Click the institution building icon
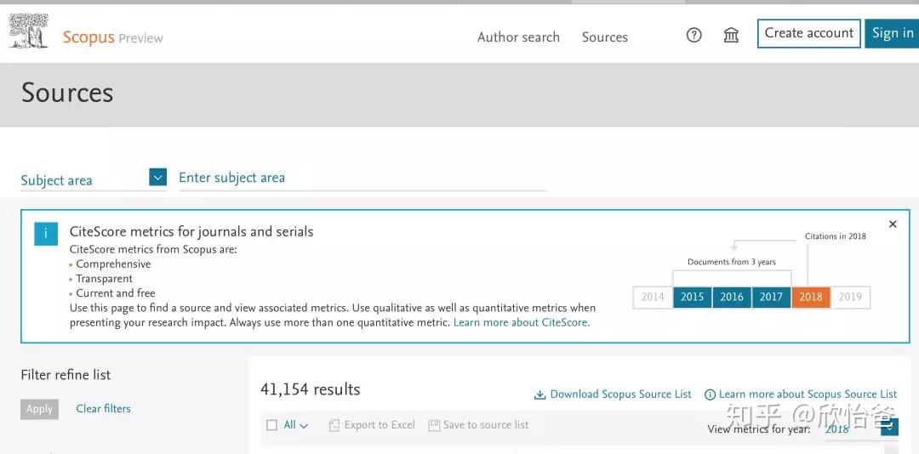 coord(731,36)
